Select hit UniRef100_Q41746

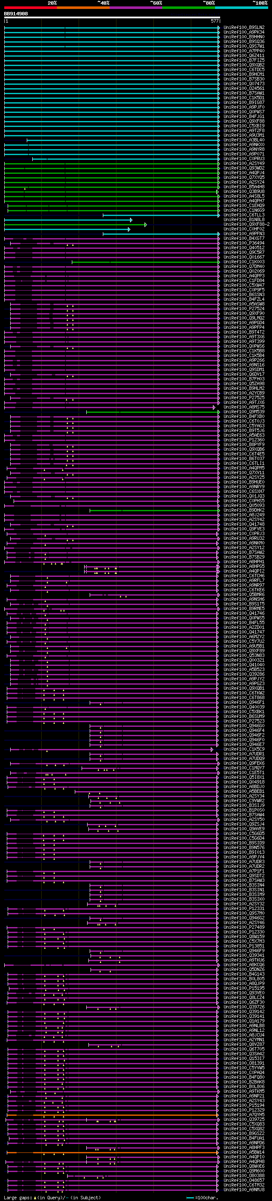coord(244,613)
